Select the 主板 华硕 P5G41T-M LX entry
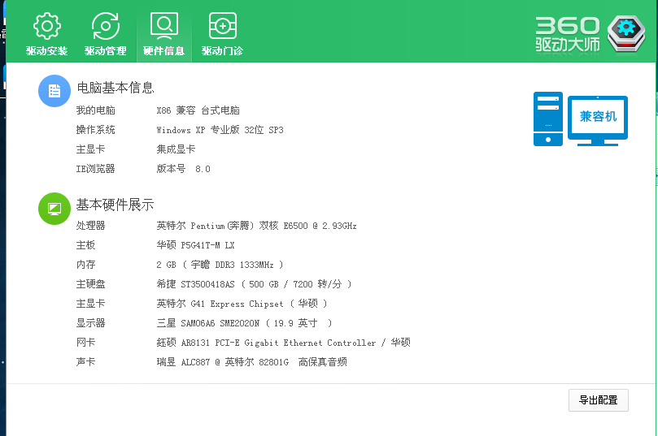Screen dimensions: 658x436 [x=195, y=245]
